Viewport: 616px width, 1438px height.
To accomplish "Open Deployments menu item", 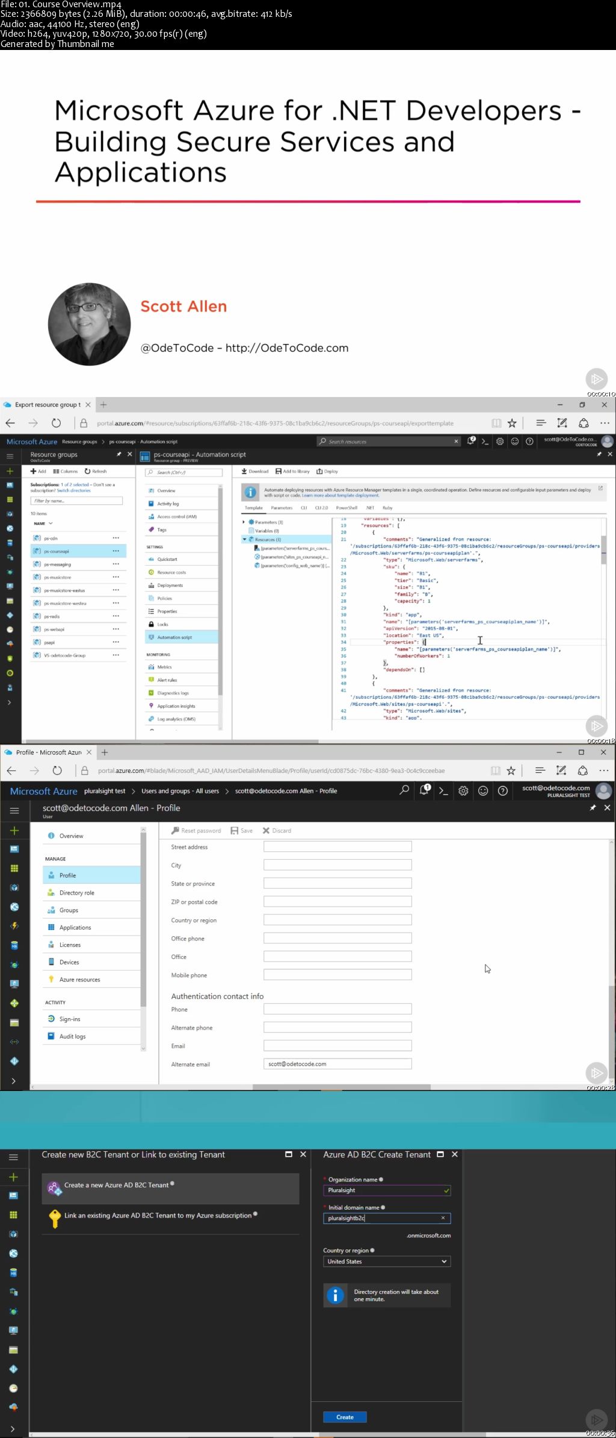I will (x=181, y=585).
